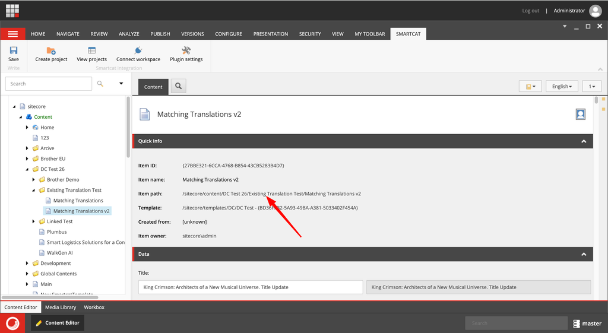Click Connect workspace
The height and width of the screenshot is (333, 608).
138,54
